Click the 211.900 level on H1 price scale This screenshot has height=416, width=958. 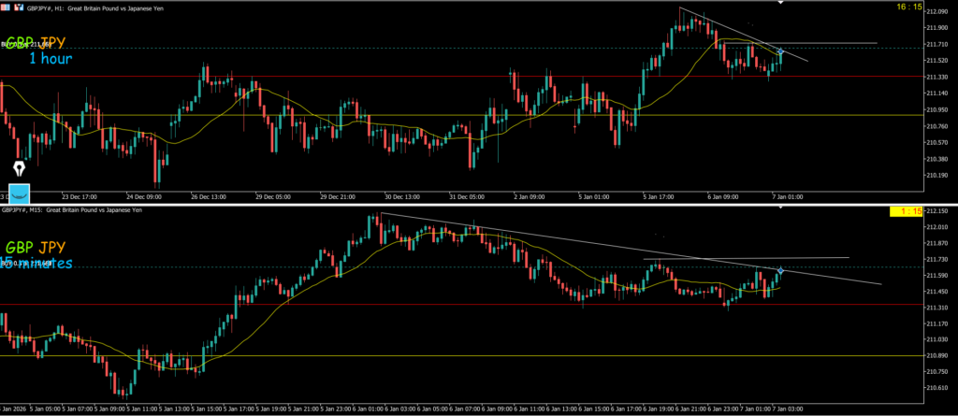[x=936, y=28]
